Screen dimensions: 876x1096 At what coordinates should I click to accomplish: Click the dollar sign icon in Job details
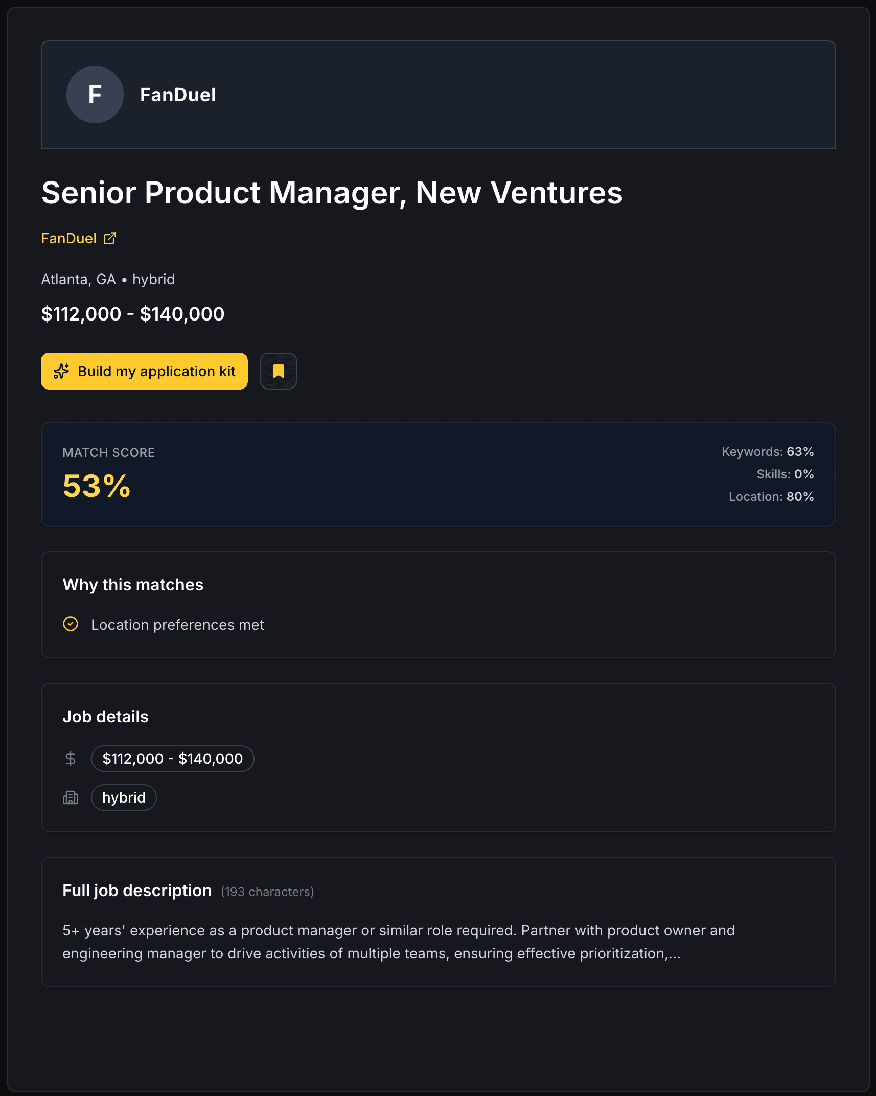(x=71, y=759)
